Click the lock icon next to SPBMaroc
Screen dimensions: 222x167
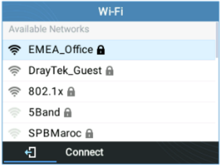(89, 133)
